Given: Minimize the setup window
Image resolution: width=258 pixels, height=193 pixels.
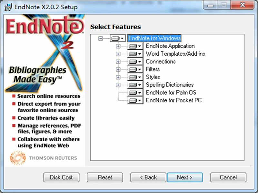Looking at the screenshot, I should 210,5.
